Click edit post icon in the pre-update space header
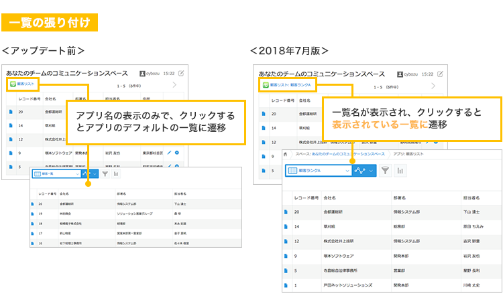Viewport: 503px width, 308px height. (x=182, y=73)
